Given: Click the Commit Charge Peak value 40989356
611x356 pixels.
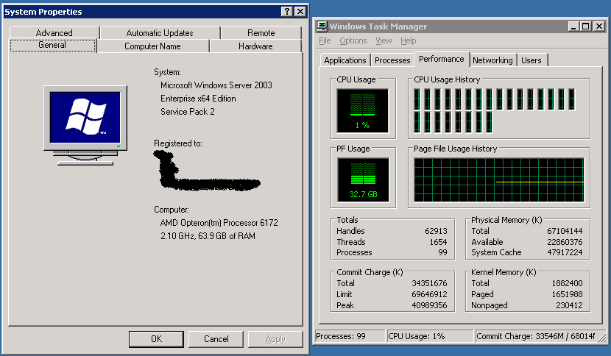Looking at the screenshot, I should coord(429,305).
